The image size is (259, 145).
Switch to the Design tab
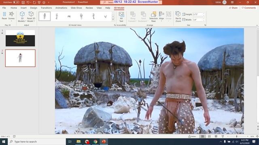click(34, 8)
